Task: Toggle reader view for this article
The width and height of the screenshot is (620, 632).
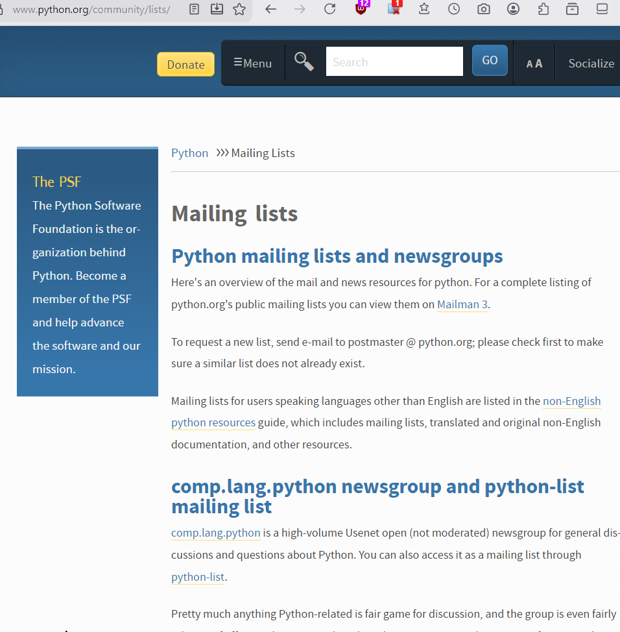Action: pos(193,9)
